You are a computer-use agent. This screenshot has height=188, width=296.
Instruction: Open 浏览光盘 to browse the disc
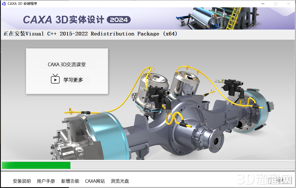click(x=120, y=181)
